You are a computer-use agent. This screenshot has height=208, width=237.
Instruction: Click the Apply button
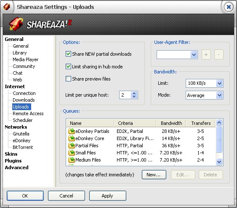(x=107, y=196)
